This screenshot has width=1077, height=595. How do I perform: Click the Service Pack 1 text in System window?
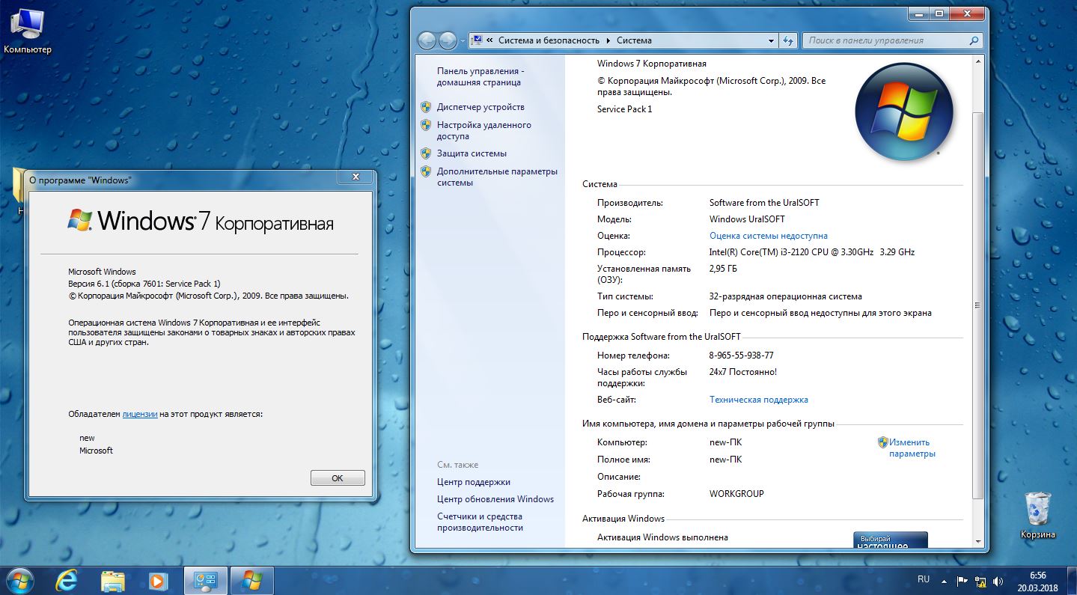point(625,109)
